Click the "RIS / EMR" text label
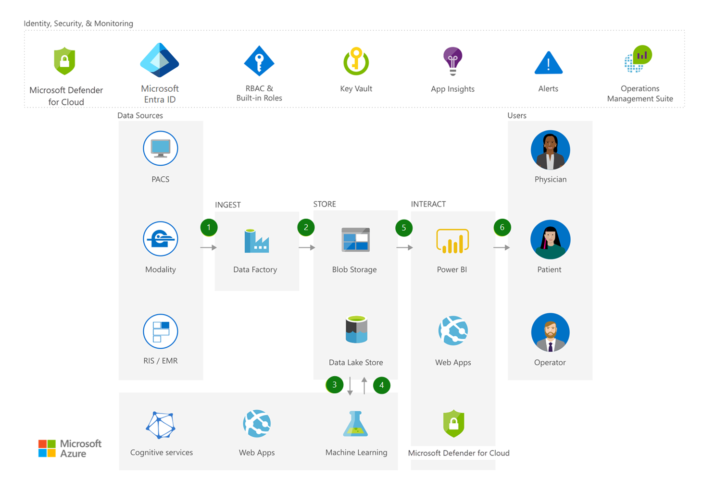Image resolution: width=715 pixels, height=490 pixels. coord(161,361)
